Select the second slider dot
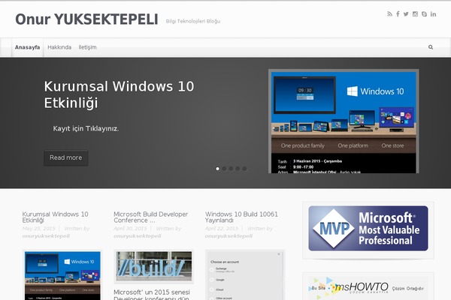The image size is (451, 300). 224,169
